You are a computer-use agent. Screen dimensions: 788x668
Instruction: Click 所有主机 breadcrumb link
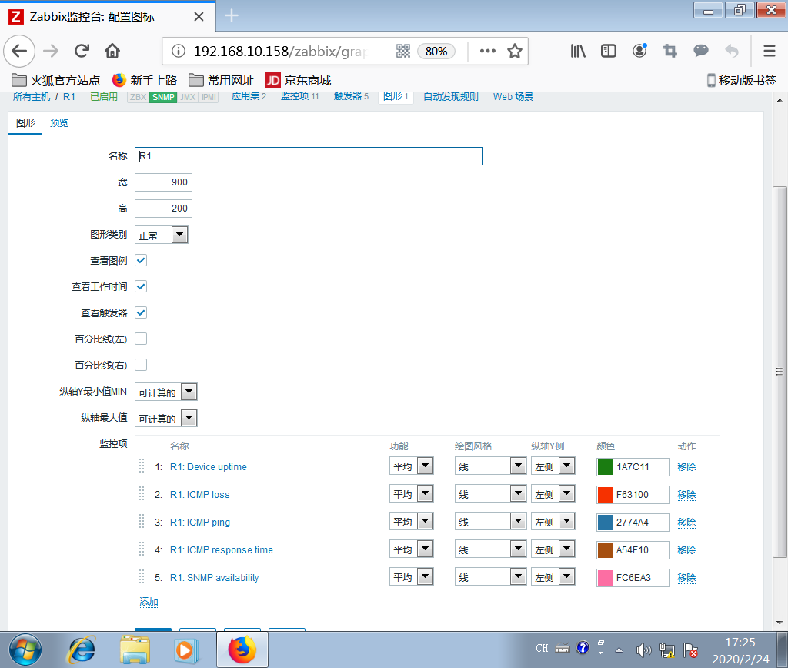point(31,96)
